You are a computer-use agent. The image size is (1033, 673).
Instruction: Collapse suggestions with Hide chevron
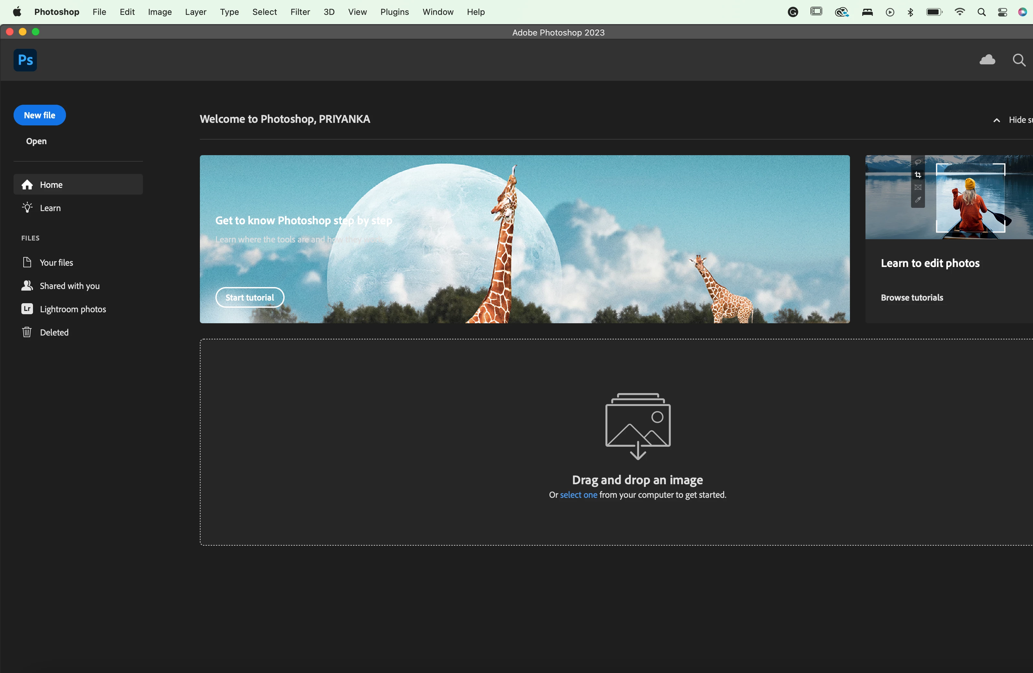[997, 120]
